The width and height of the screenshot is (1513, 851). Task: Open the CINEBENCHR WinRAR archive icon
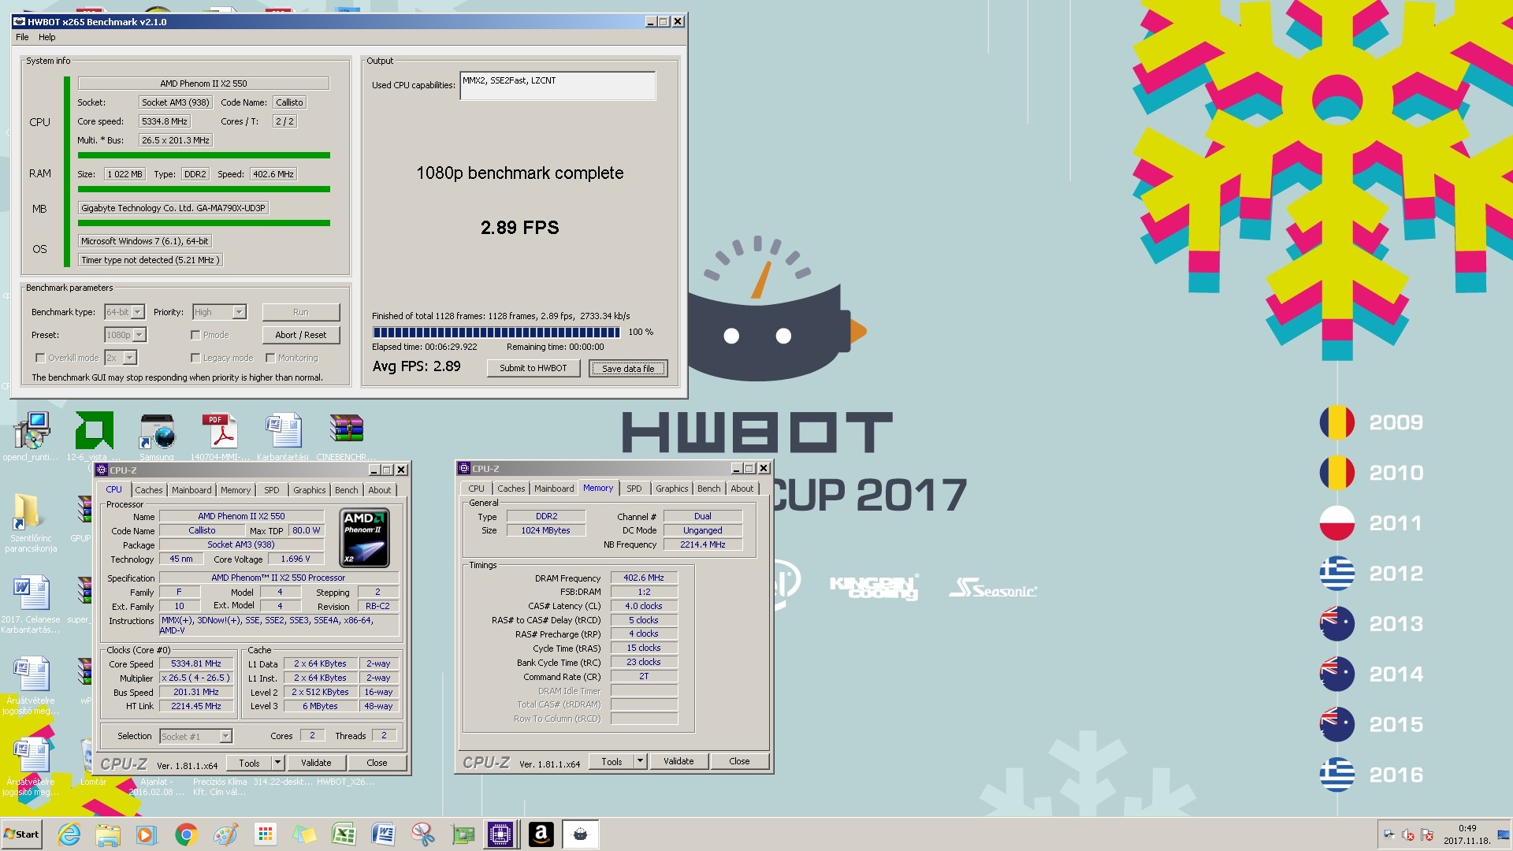(346, 430)
